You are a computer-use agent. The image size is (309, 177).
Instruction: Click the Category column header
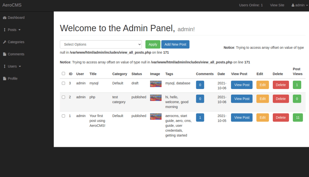[120, 74]
